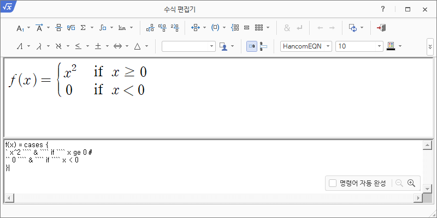Viewport: 437px width, 218px height.
Task: Open the △ miscellaneous symbols palette
Action: pos(138,46)
